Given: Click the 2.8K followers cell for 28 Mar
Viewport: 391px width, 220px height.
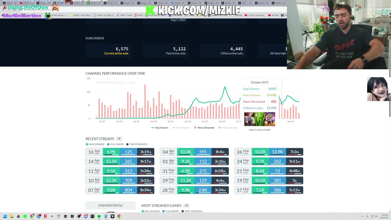Looking at the screenshot, I should [203, 190].
